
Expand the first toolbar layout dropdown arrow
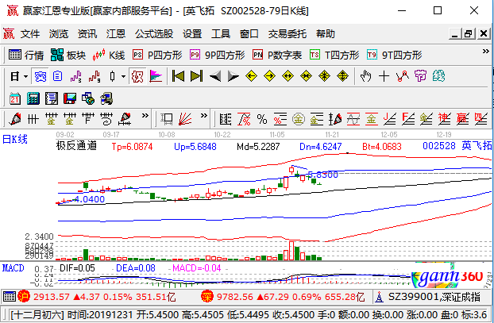[x=25, y=76]
